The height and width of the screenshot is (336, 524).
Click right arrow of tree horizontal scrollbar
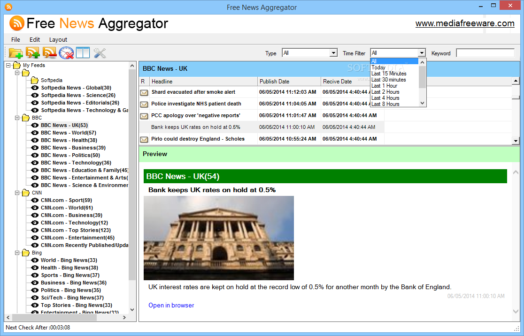tap(124, 317)
